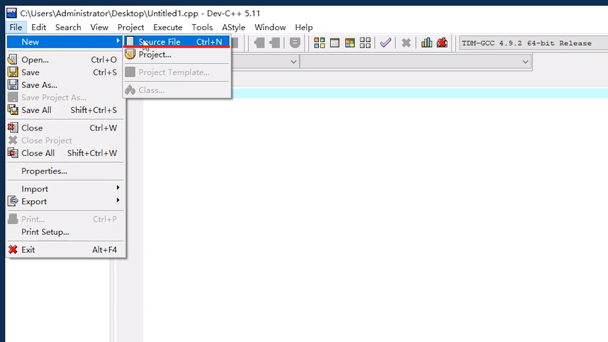Choose Exit in the File menu

tap(65, 250)
